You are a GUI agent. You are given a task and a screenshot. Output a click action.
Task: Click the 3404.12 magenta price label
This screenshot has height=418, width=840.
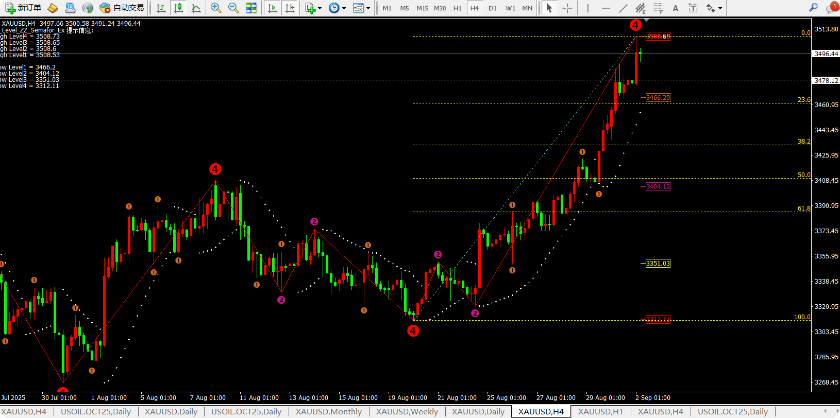click(x=658, y=187)
